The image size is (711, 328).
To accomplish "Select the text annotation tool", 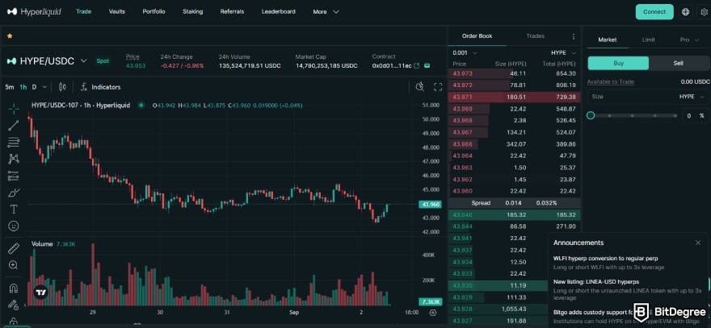I will [14, 209].
